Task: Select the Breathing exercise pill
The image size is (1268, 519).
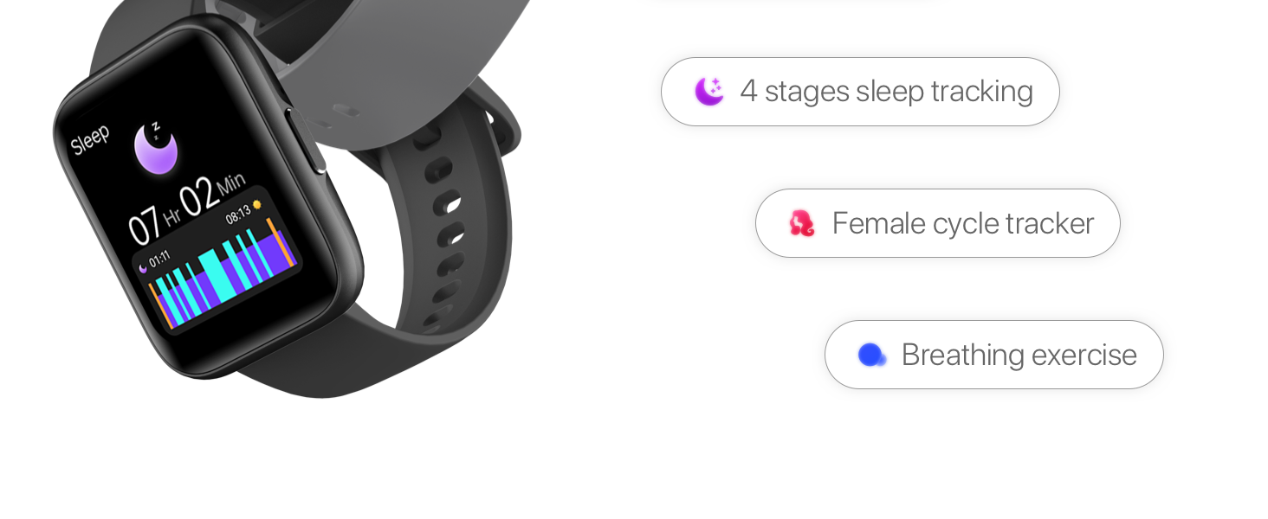Action: click(x=994, y=355)
